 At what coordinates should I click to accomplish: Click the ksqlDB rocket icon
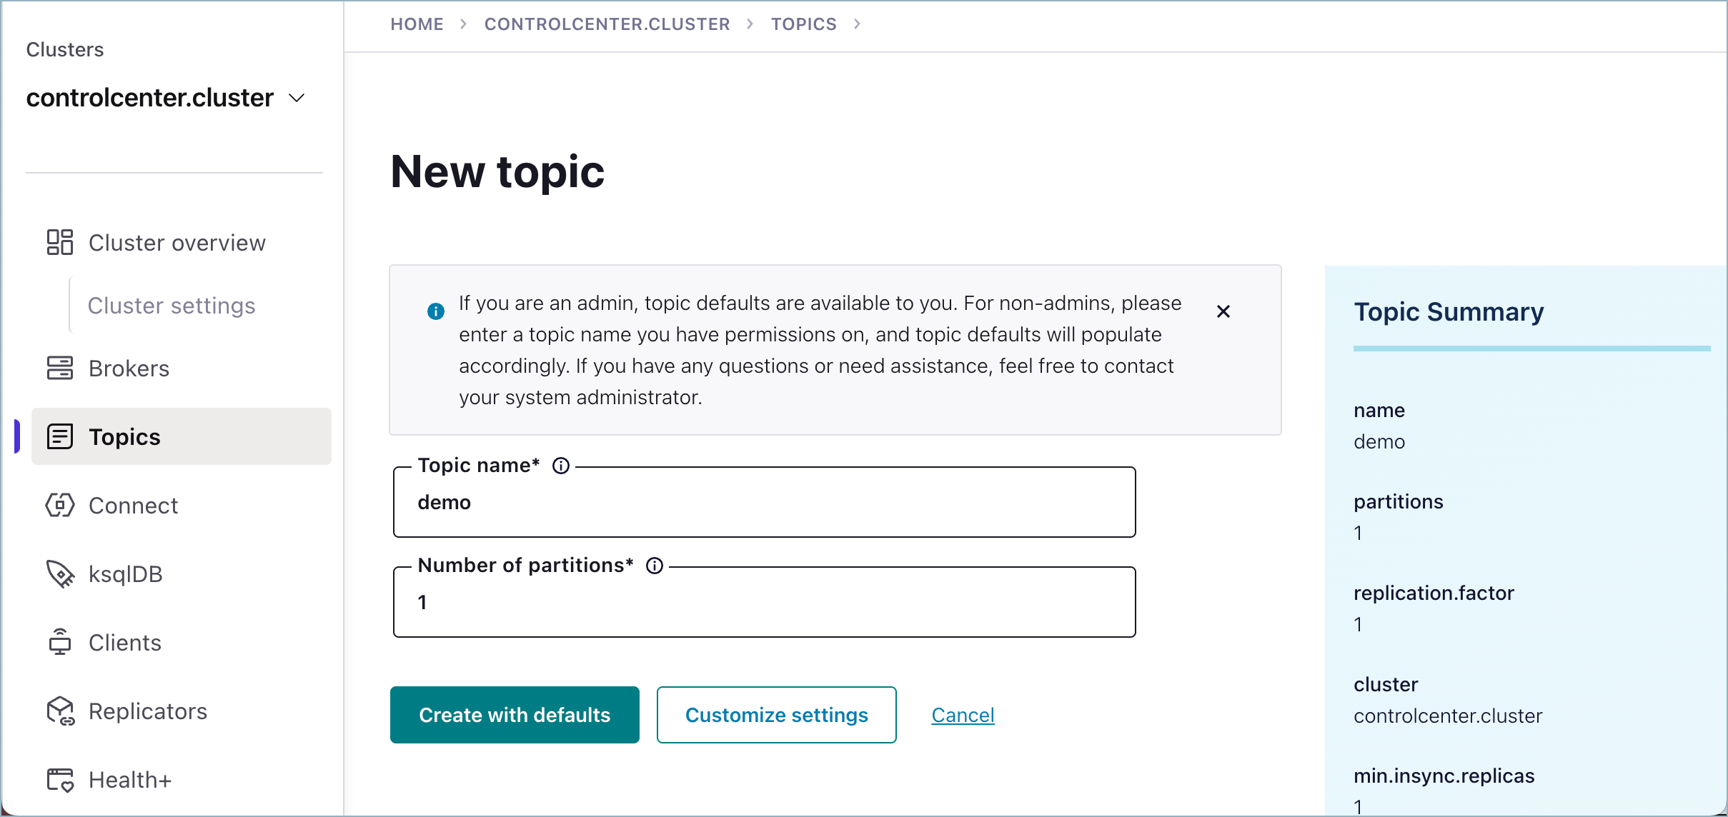(60, 574)
